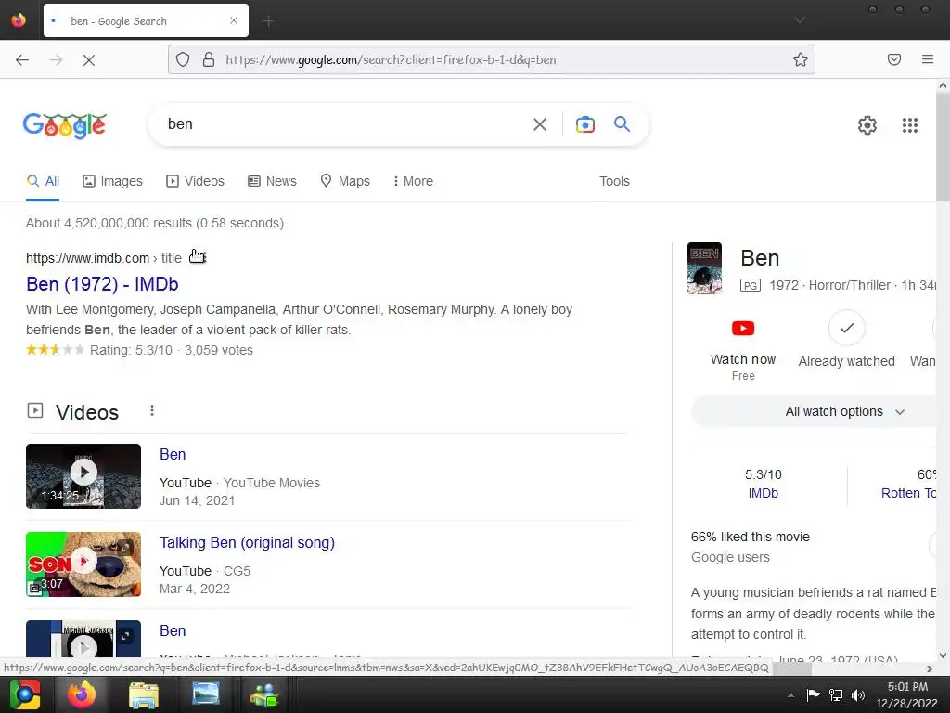
Task: Click the browser forward arrow
Action: click(x=57, y=59)
